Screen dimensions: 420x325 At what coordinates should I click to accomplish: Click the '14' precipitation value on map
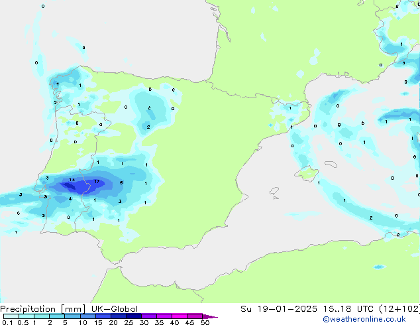coord(72,180)
